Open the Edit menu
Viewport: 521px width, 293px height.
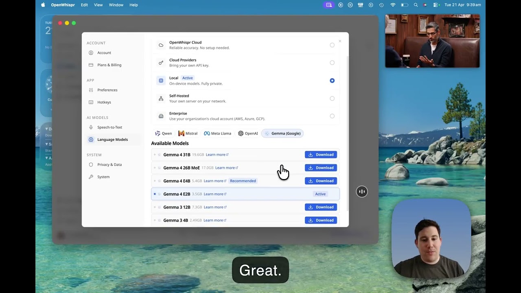(84, 5)
